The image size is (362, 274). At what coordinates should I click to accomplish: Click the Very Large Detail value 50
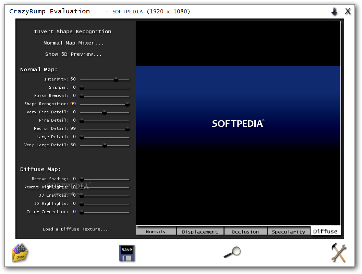[x=73, y=145]
